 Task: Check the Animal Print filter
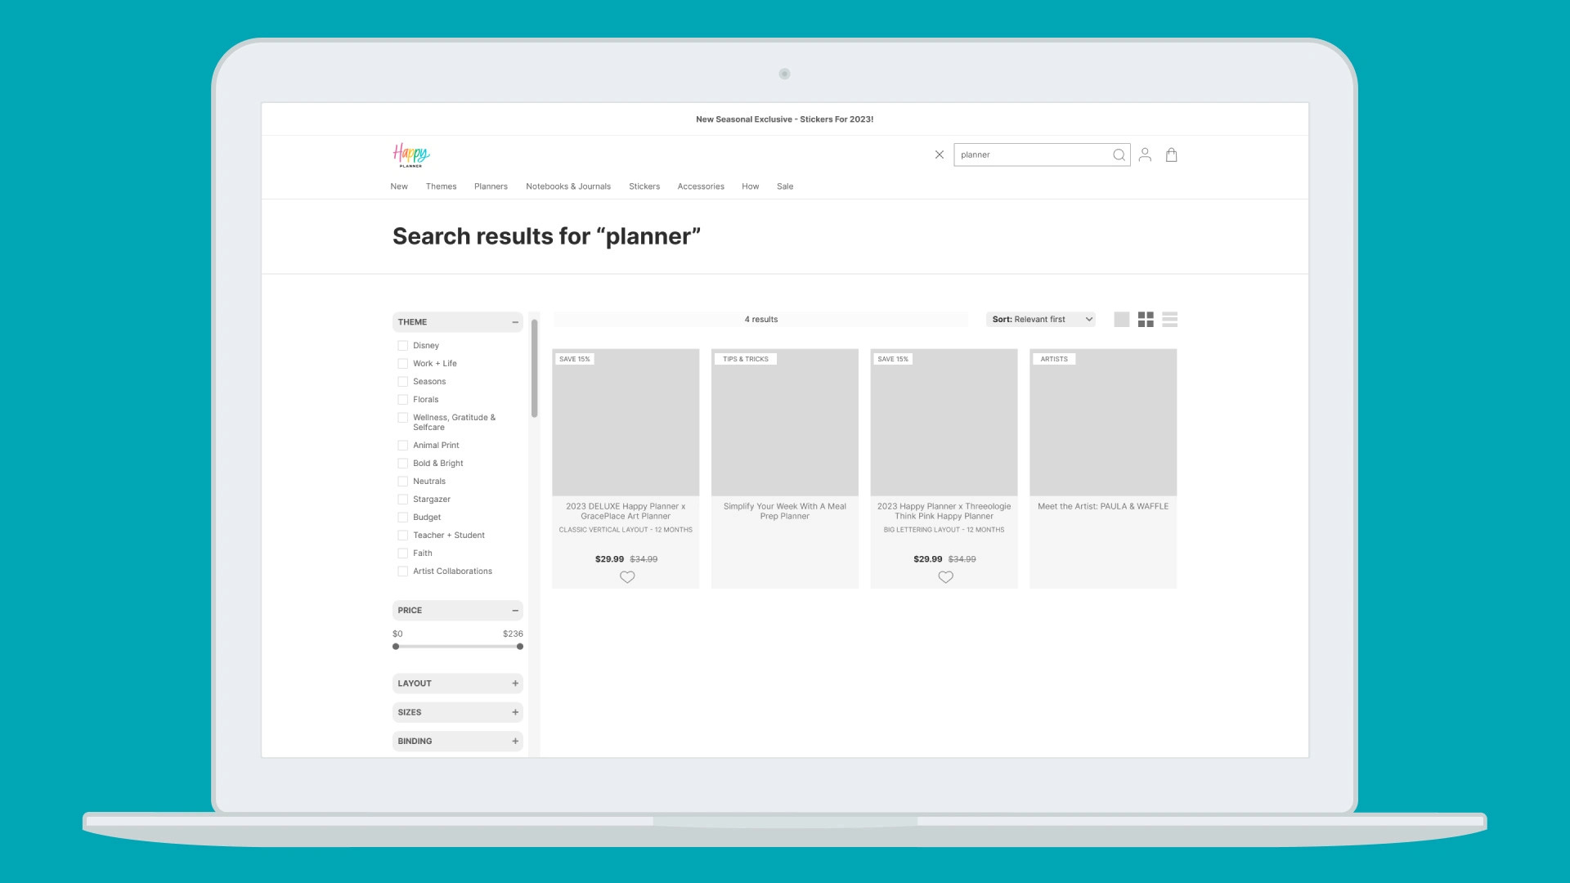coord(402,446)
